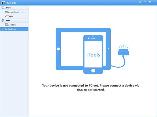Click the device not connected message

coord(91,88)
